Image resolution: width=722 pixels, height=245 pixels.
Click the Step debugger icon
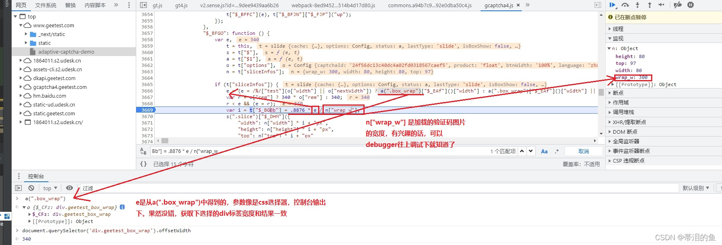click(x=661, y=5)
